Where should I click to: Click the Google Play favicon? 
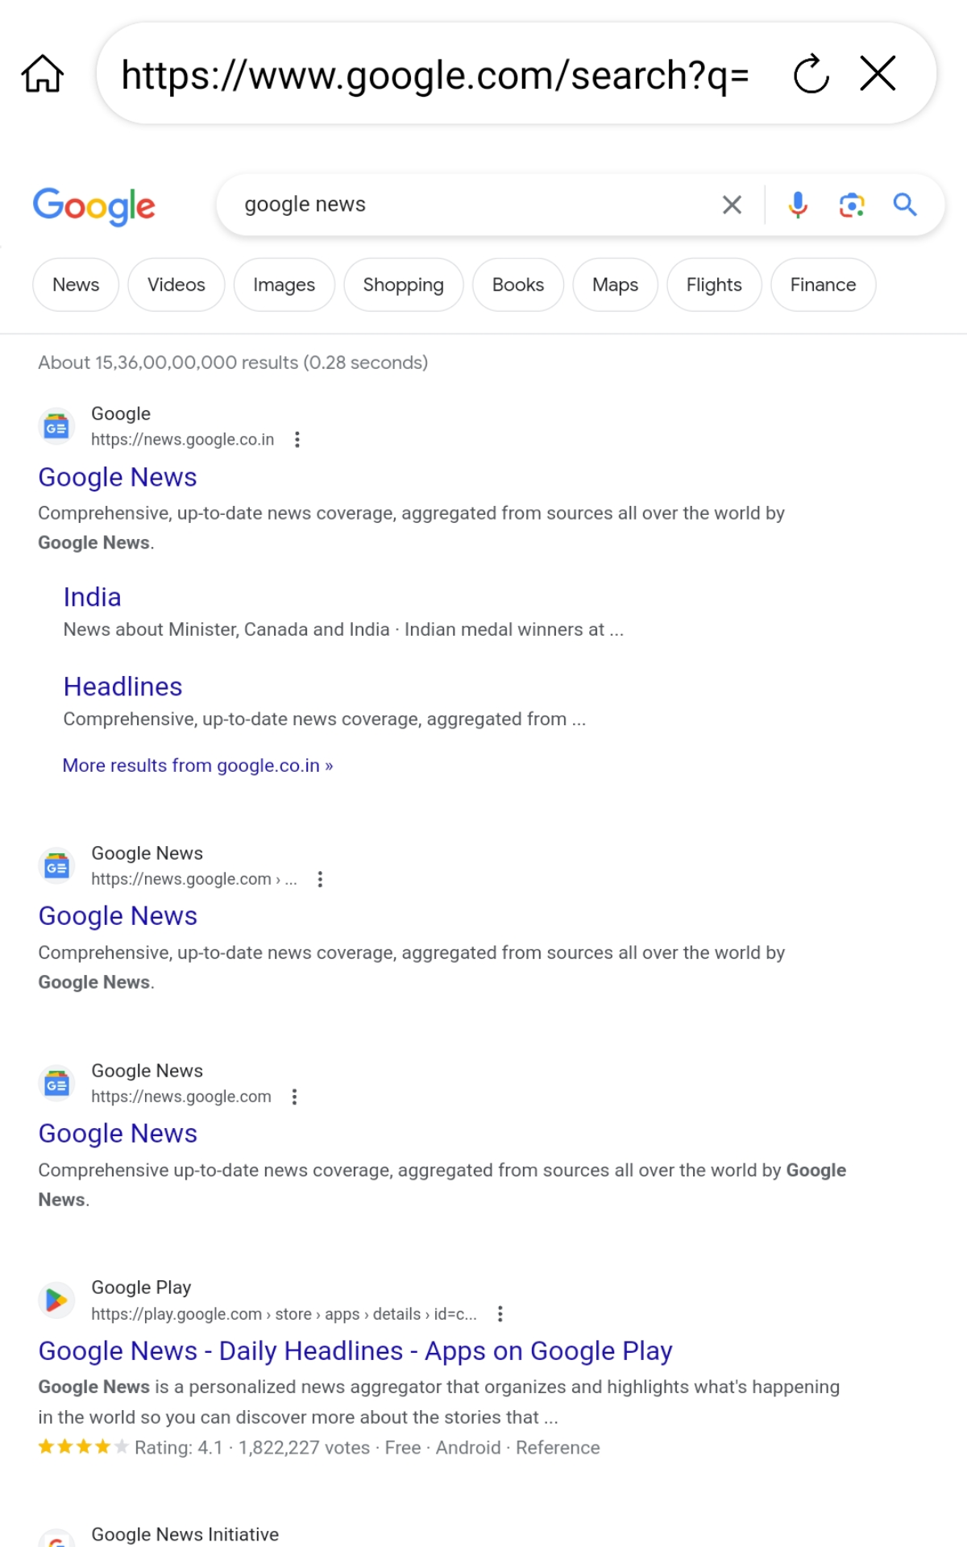click(56, 1300)
